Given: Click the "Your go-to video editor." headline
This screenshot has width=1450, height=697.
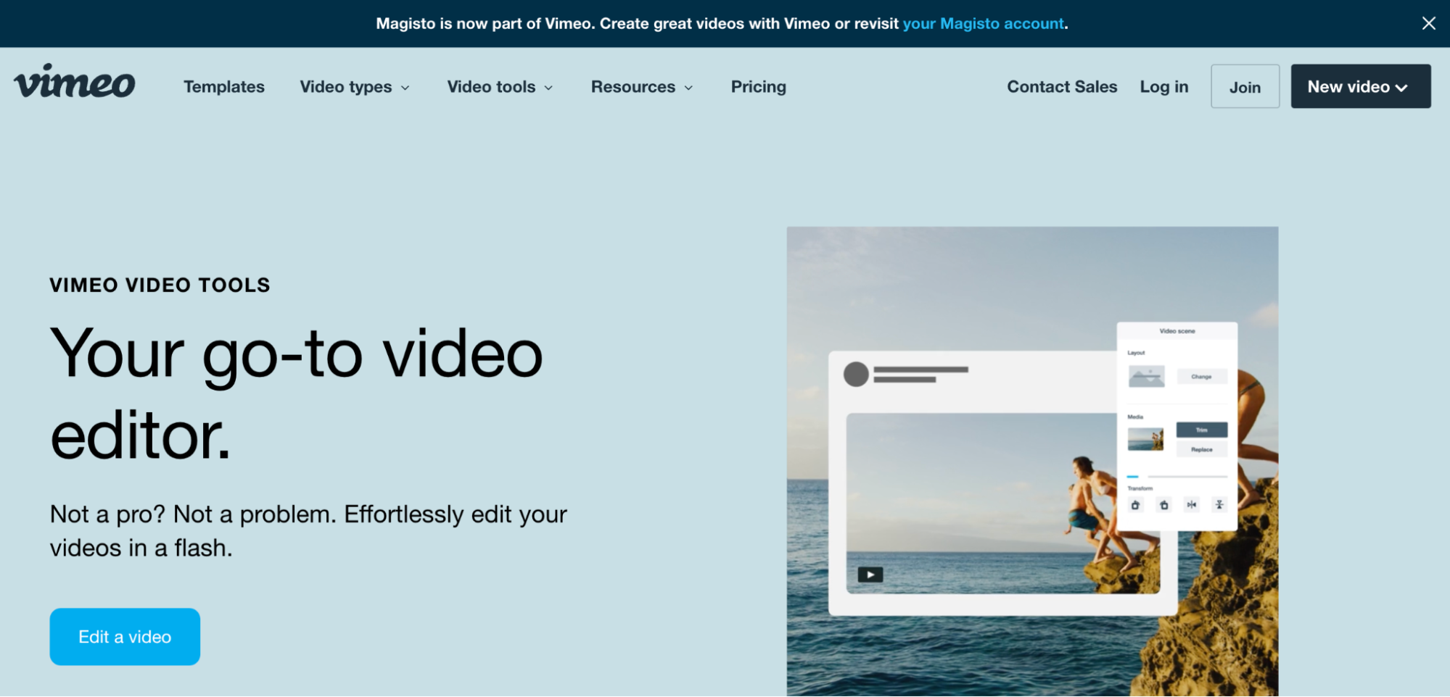Looking at the screenshot, I should tap(296, 394).
